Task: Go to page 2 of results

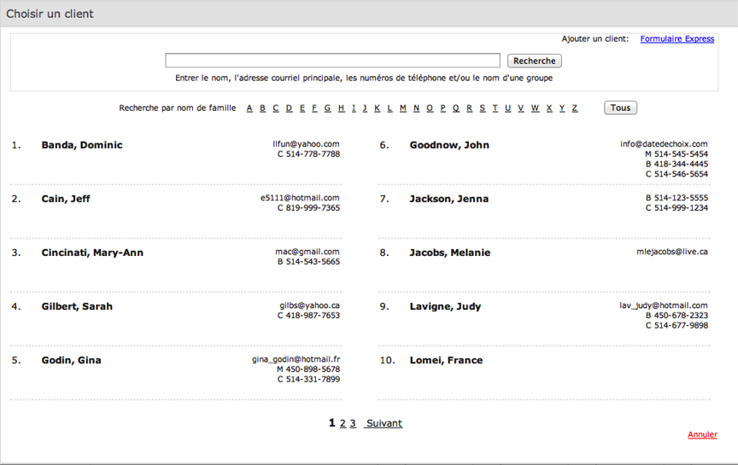Action: (x=343, y=423)
